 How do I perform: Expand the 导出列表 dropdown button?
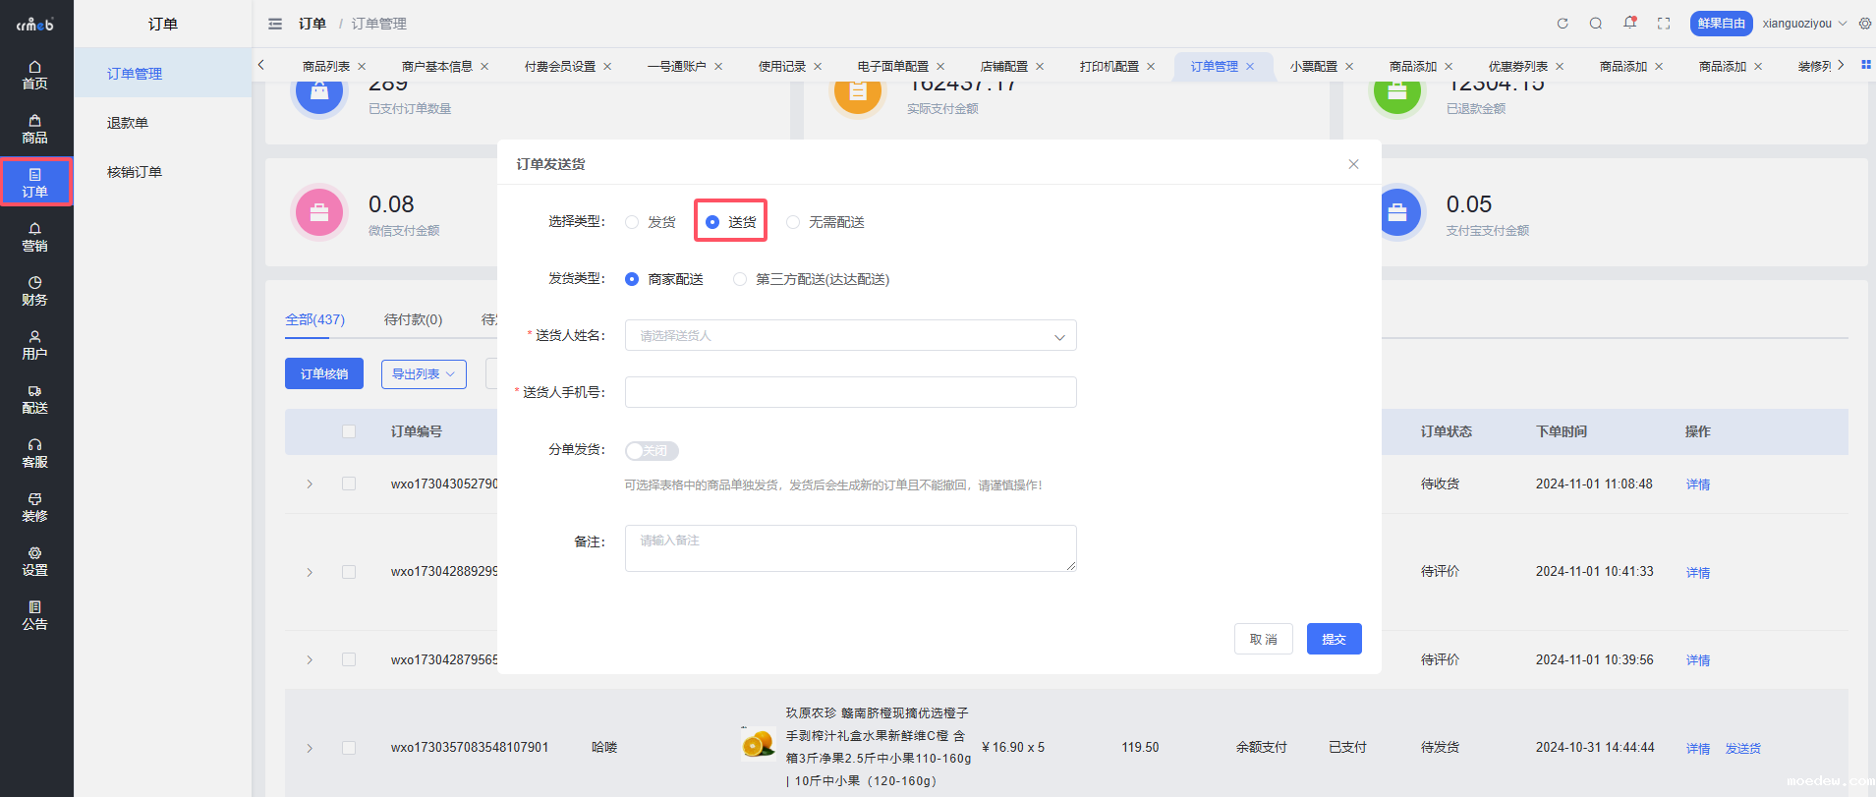424,373
